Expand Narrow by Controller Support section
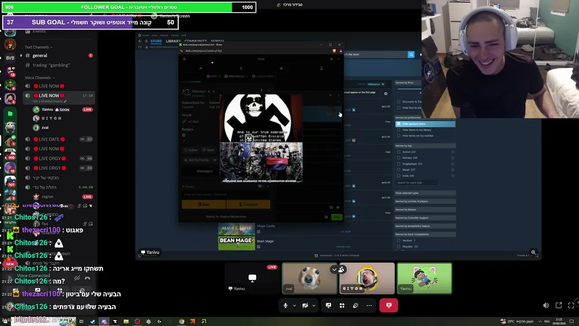 pyautogui.click(x=425, y=218)
